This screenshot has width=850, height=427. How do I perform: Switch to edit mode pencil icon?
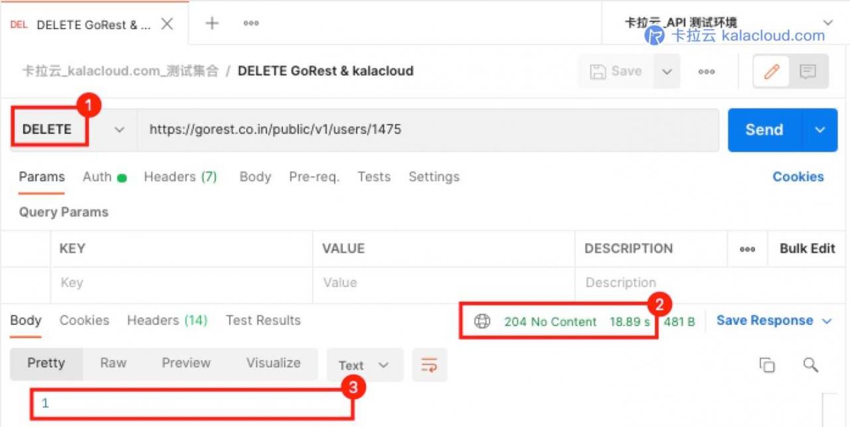pos(771,72)
